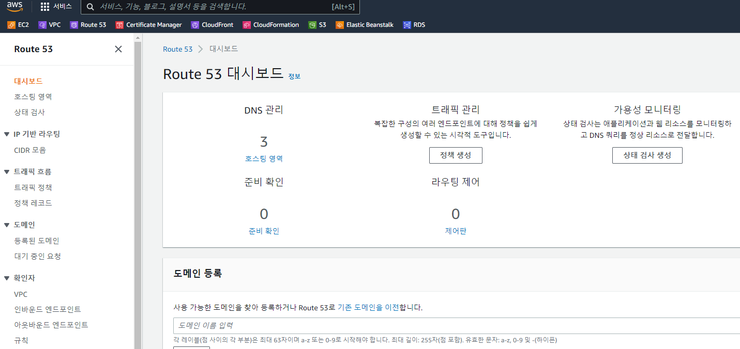Click the Route 53 sidebar title
Viewport: 740px width, 349px height.
click(34, 49)
